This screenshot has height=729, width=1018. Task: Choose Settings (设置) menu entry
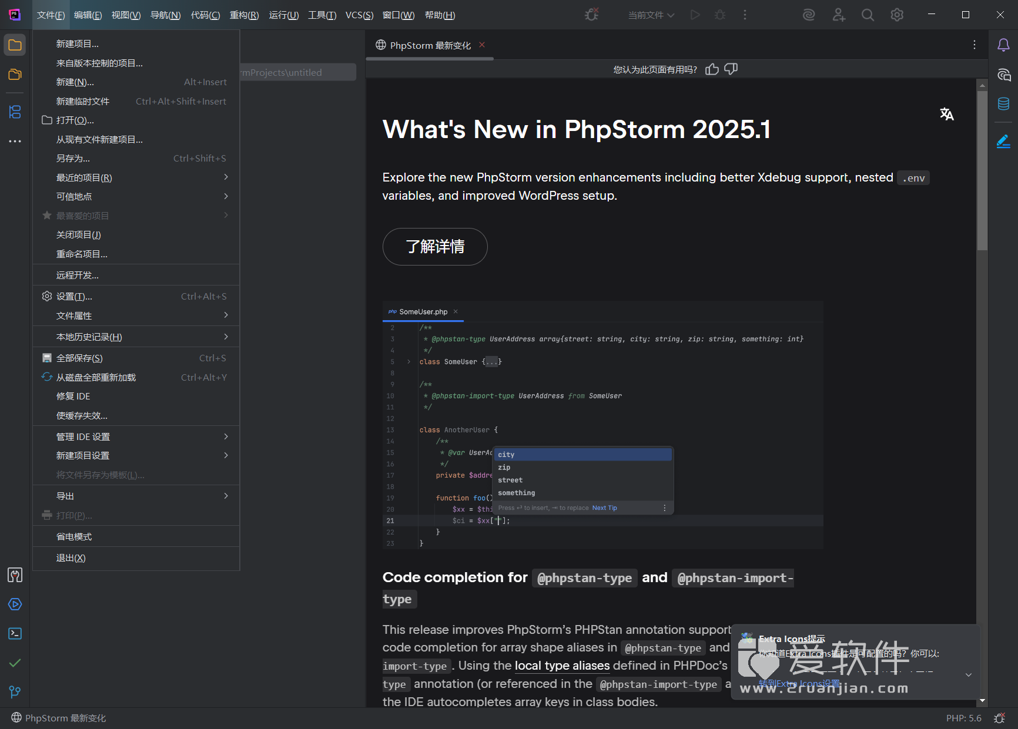[136, 296]
